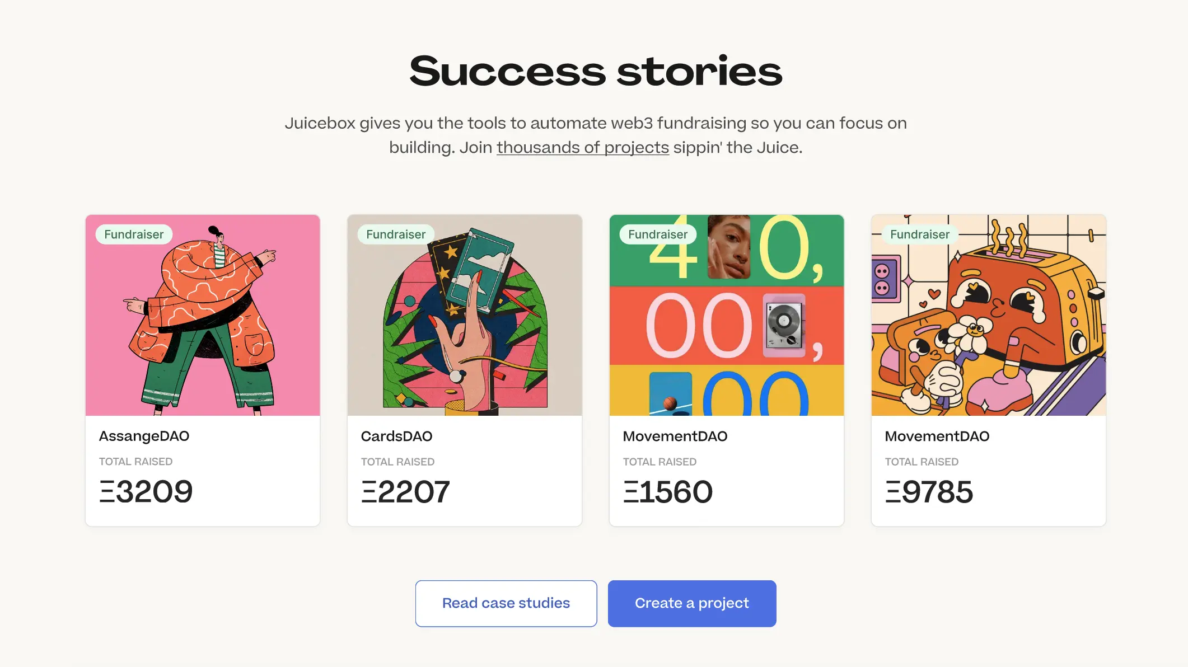Click the Ξ symbol next to 9785
1188x667 pixels.
point(894,491)
